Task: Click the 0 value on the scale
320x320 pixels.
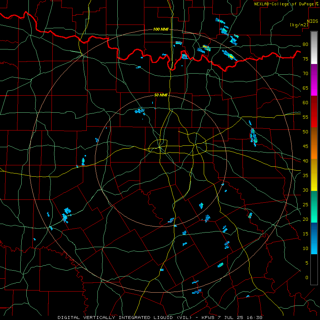Action: [x=307, y=278]
